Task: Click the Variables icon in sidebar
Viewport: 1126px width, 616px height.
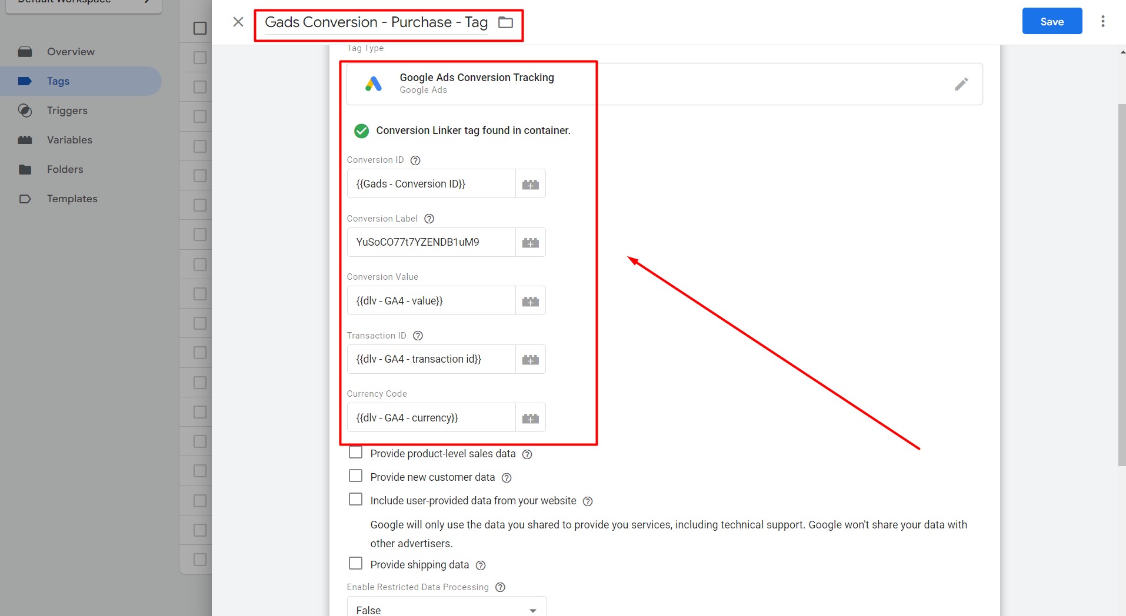Action: tap(25, 140)
